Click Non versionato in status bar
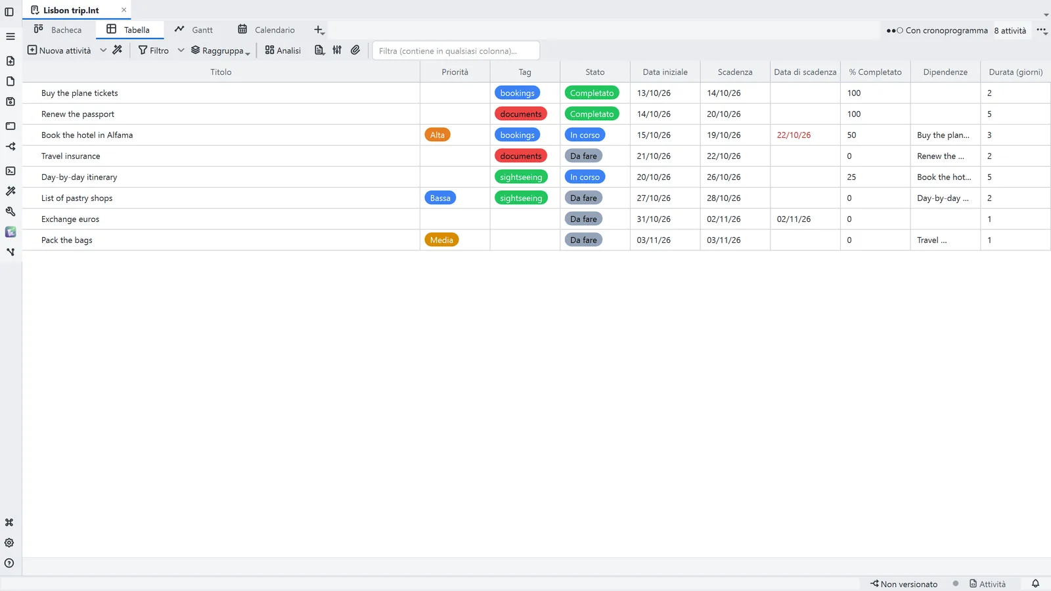This screenshot has width=1051, height=591. [904, 584]
